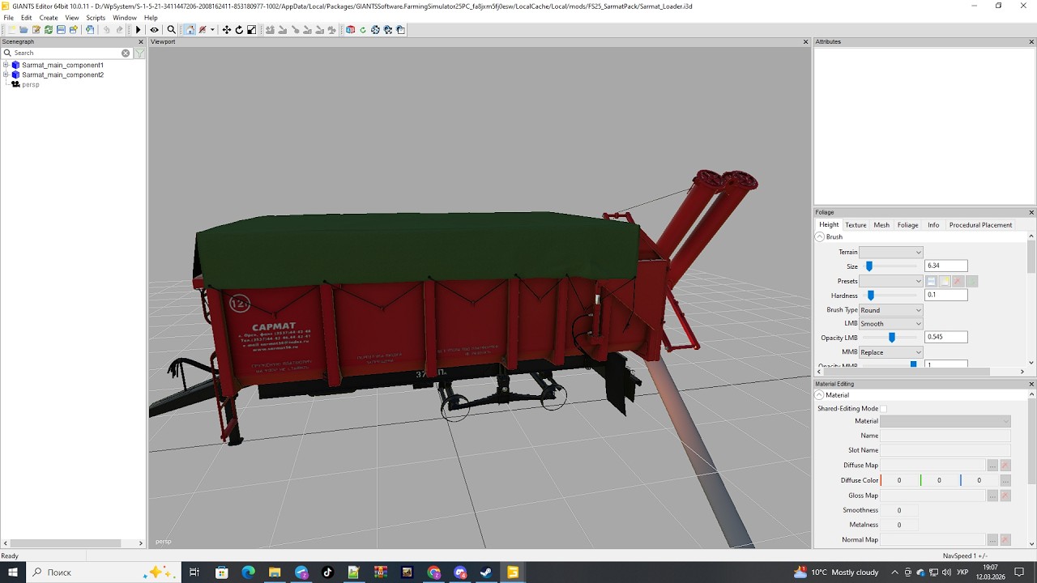Close the Viewport panel
The image size is (1037, 583).
pos(805,41)
